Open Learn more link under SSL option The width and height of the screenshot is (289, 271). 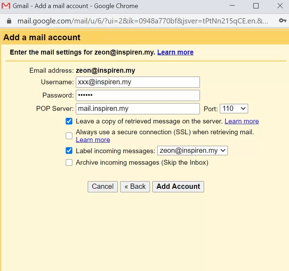coord(93,140)
